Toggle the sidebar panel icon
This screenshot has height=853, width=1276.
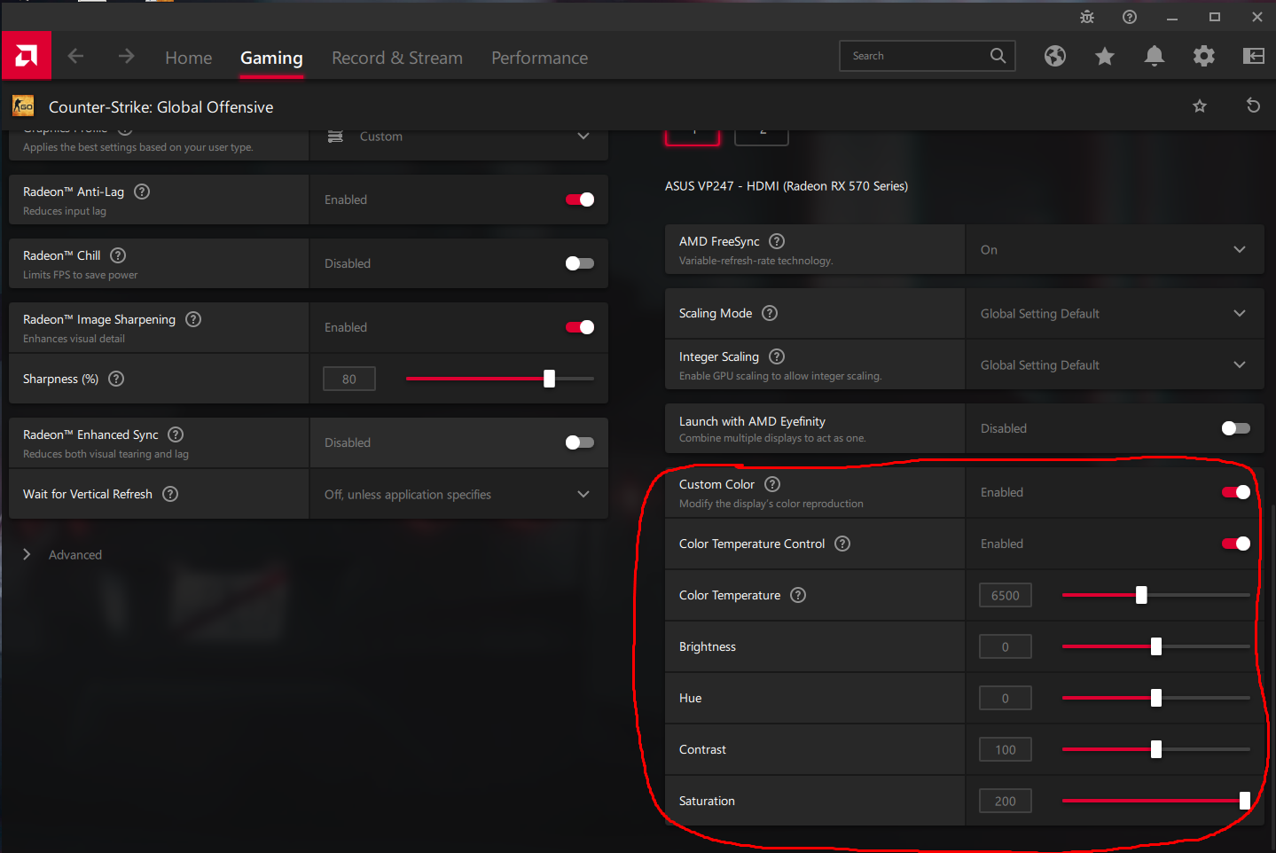click(1254, 56)
